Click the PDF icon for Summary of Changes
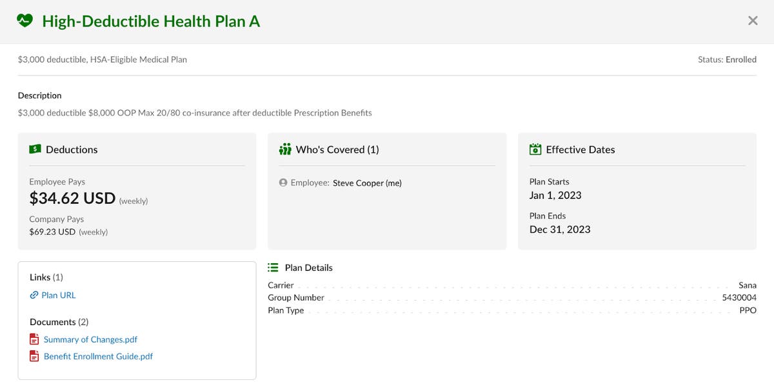 click(34, 339)
